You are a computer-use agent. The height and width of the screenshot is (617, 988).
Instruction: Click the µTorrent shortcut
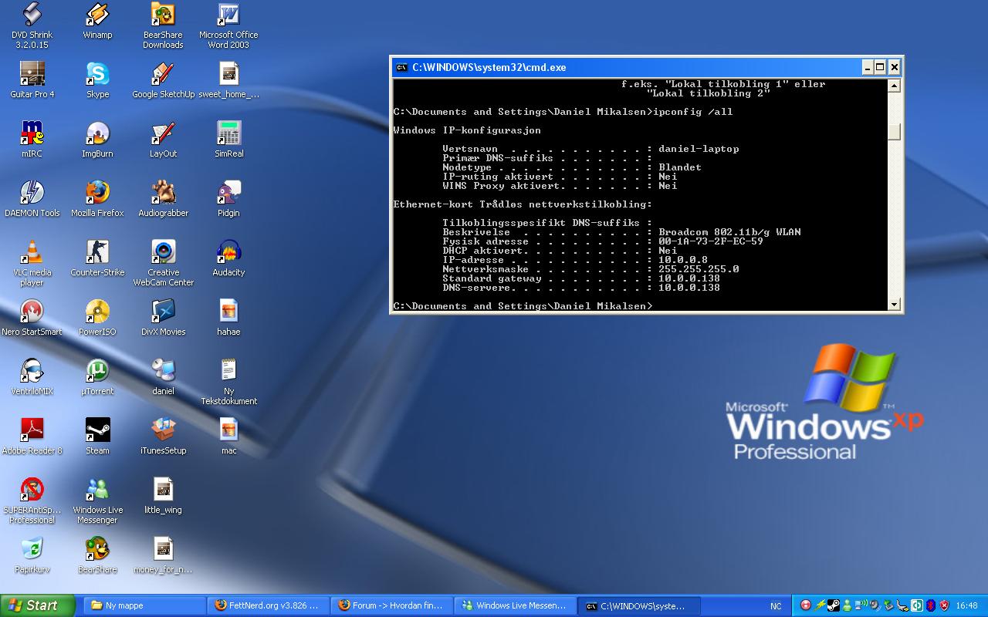pyautogui.click(x=97, y=377)
